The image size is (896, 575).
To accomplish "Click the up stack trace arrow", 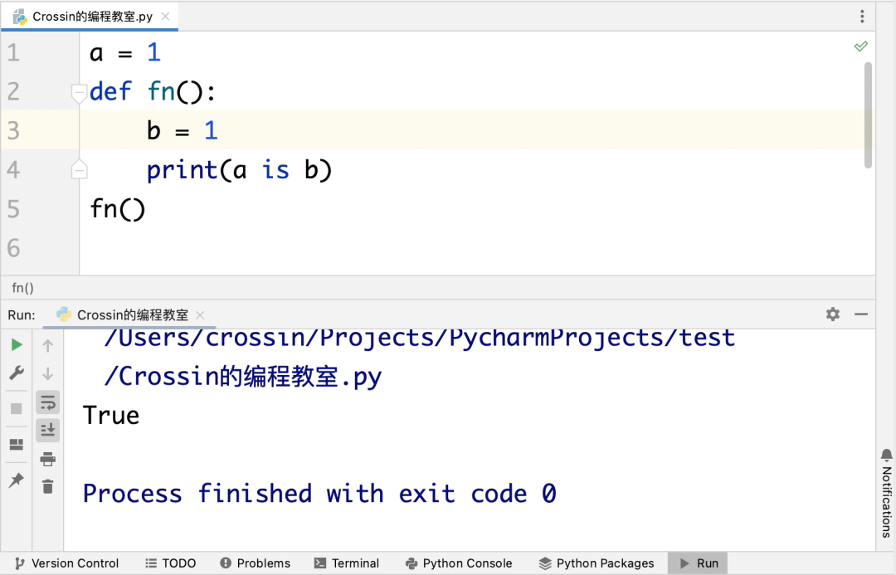I will (x=48, y=345).
